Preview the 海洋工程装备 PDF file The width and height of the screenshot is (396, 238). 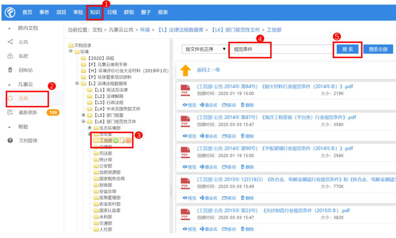click(189, 136)
